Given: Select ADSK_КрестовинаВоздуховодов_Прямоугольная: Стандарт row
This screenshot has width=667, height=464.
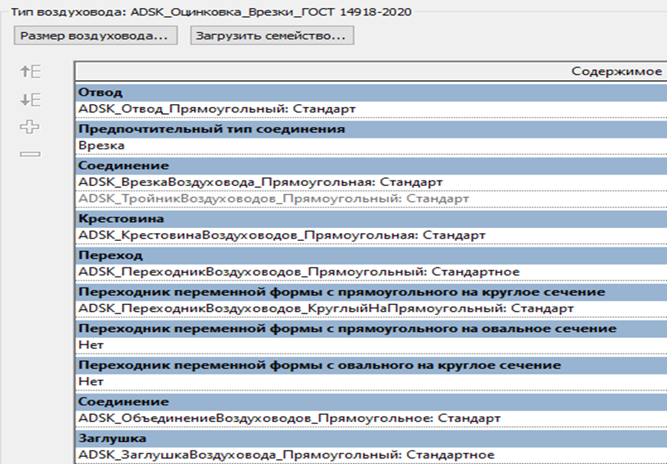Looking at the screenshot, I should tap(371, 235).
